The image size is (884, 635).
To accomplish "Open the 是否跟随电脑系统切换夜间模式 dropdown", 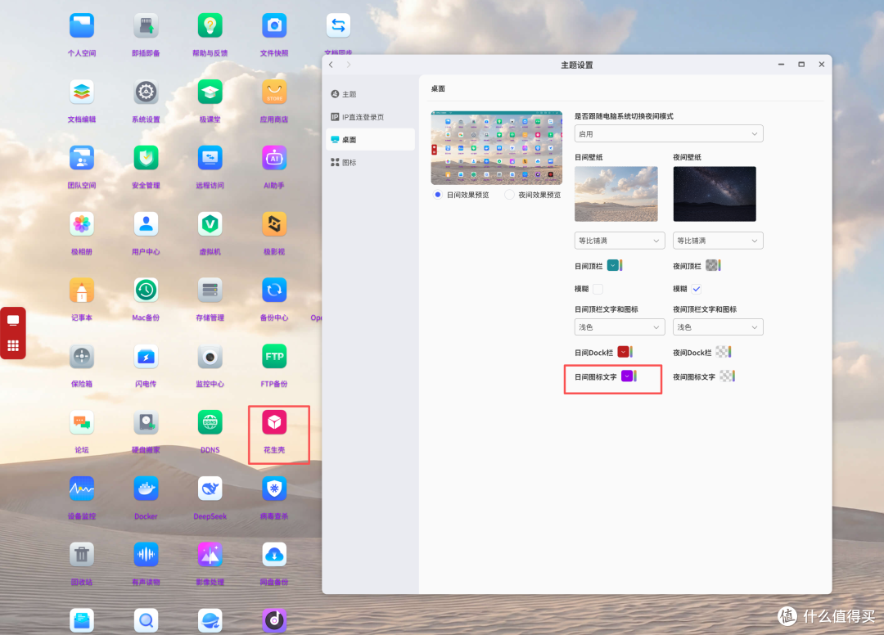I will coord(669,133).
